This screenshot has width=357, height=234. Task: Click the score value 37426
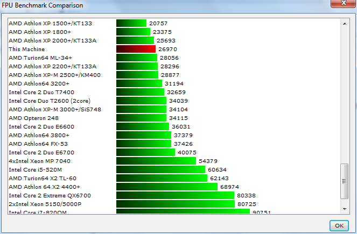183,144
